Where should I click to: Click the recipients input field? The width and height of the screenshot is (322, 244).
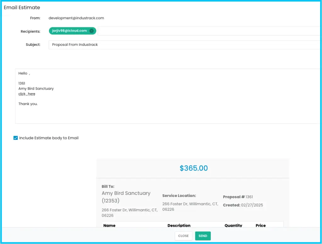tap(209, 31)
